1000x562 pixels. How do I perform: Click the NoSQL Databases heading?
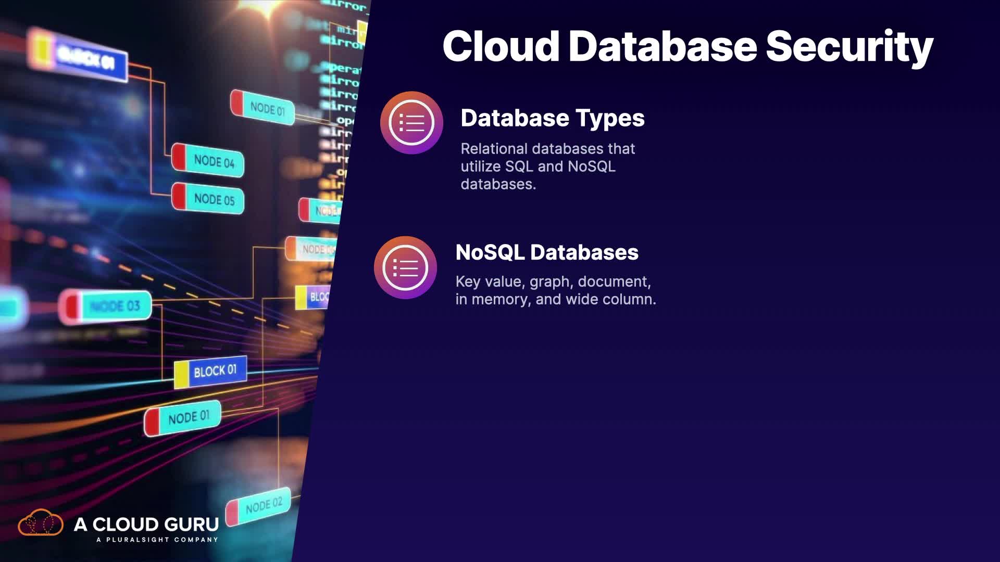click(x=547, y=252)
